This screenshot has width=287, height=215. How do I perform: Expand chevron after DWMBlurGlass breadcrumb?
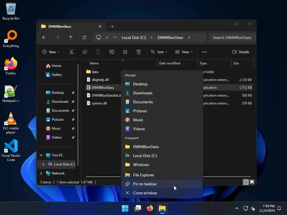click(189, 38)
